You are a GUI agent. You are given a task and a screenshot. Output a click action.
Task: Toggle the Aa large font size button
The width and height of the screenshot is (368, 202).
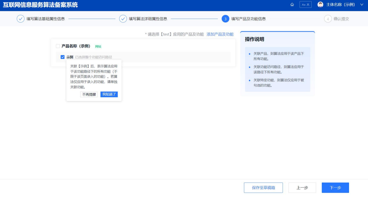(305, 5)
